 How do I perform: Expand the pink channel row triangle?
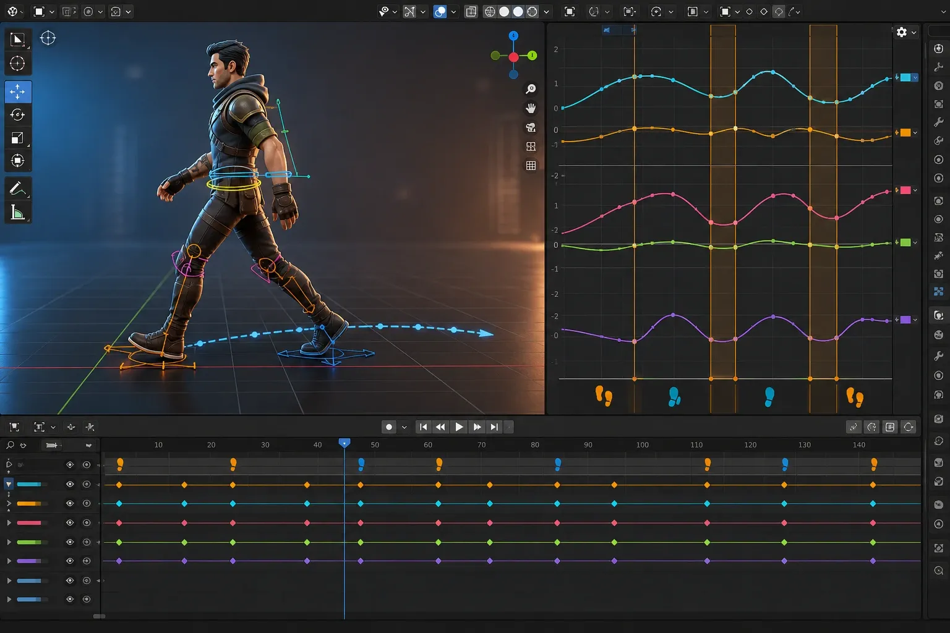click(9, 523)
